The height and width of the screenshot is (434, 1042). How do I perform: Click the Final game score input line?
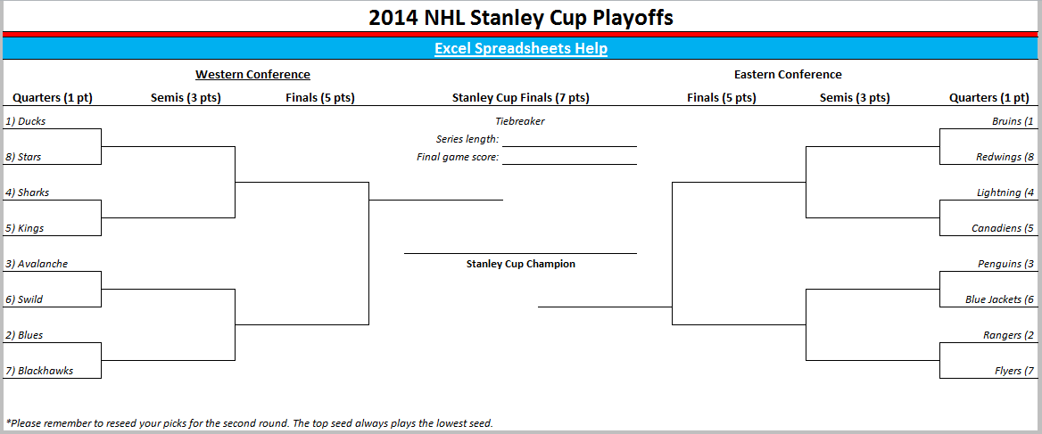(x=569, y=157)
